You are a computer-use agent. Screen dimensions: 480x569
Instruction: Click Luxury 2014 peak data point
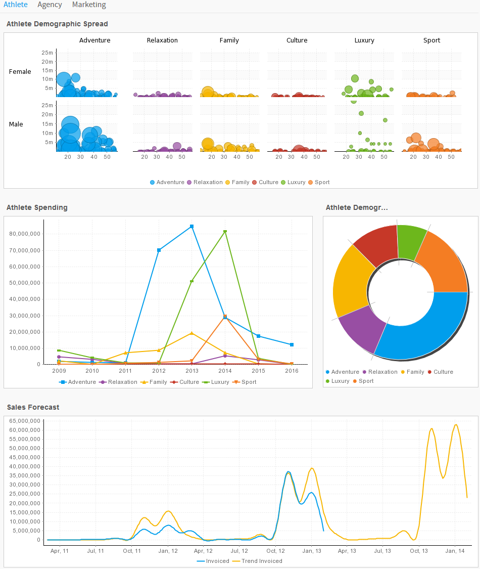tap(225, 232)
